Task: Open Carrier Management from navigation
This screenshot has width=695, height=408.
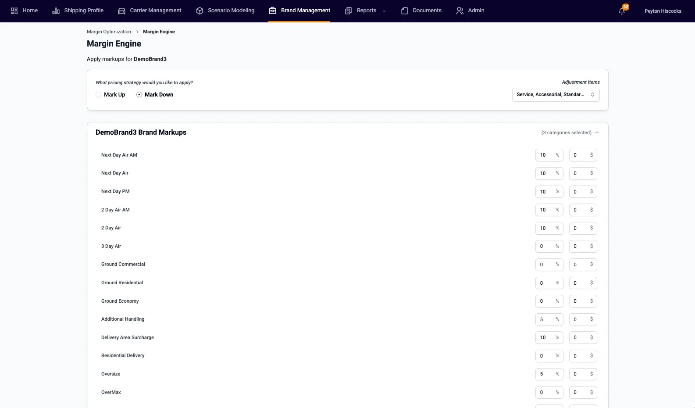Action: (x=156, y=11)
